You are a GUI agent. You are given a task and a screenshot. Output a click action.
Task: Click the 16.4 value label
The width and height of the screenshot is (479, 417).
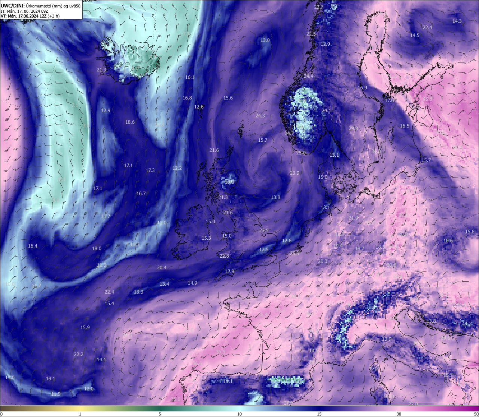(33, 246)
